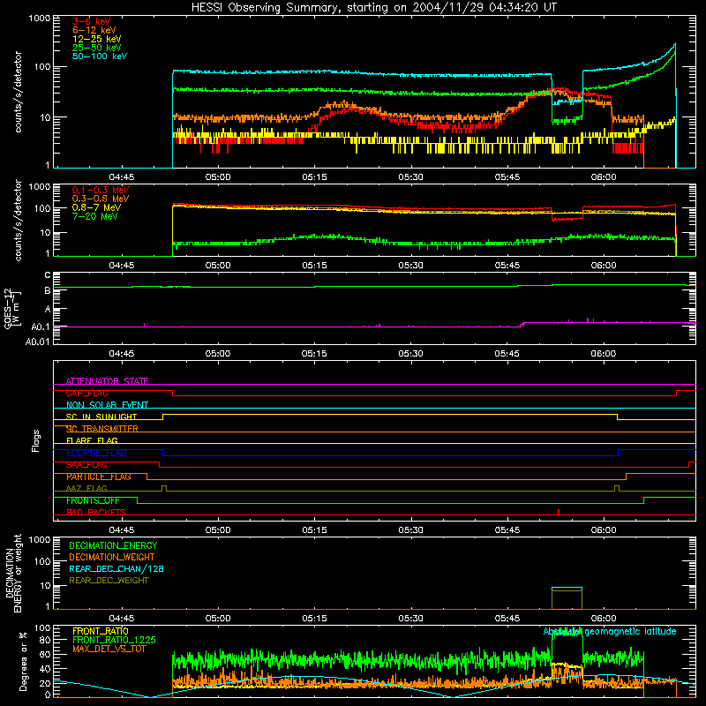The height and width of the screenshot is (706, 706).
Task: Select the BAD_PACKETS flag label
Action: pos(96,512)
